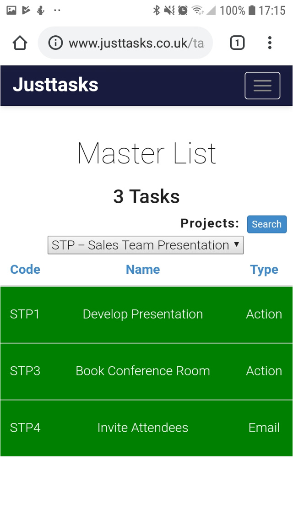Screen dimensions: 293x520
Task: Tap the Bluetooth icon in status bar
Action: pyautogui.click(x=157, y=10)
